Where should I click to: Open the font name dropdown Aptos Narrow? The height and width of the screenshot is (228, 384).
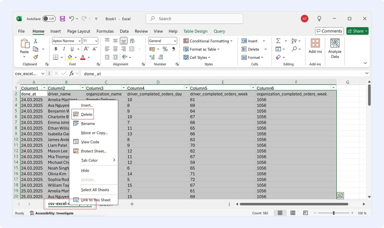click(79, 41)
